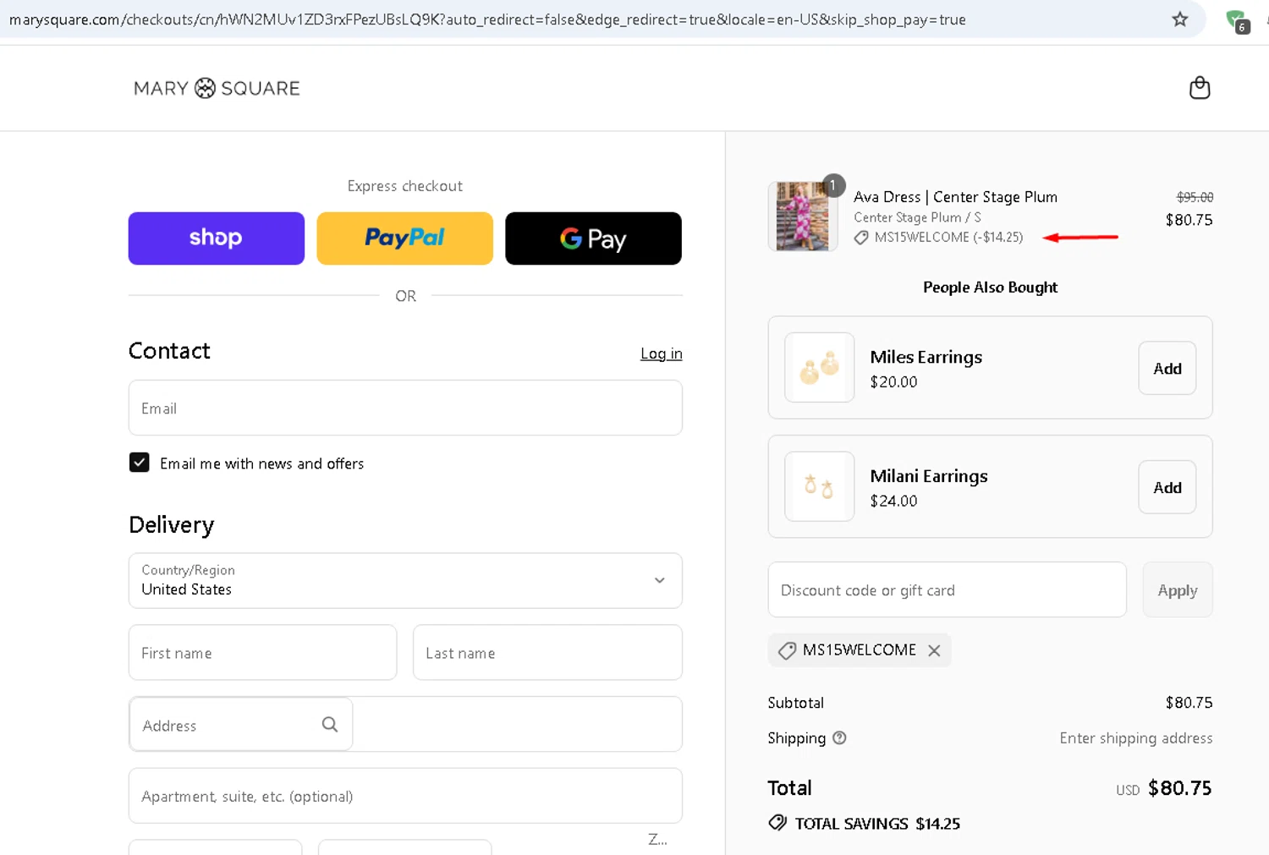Click the Last name field

click(547, 653)
